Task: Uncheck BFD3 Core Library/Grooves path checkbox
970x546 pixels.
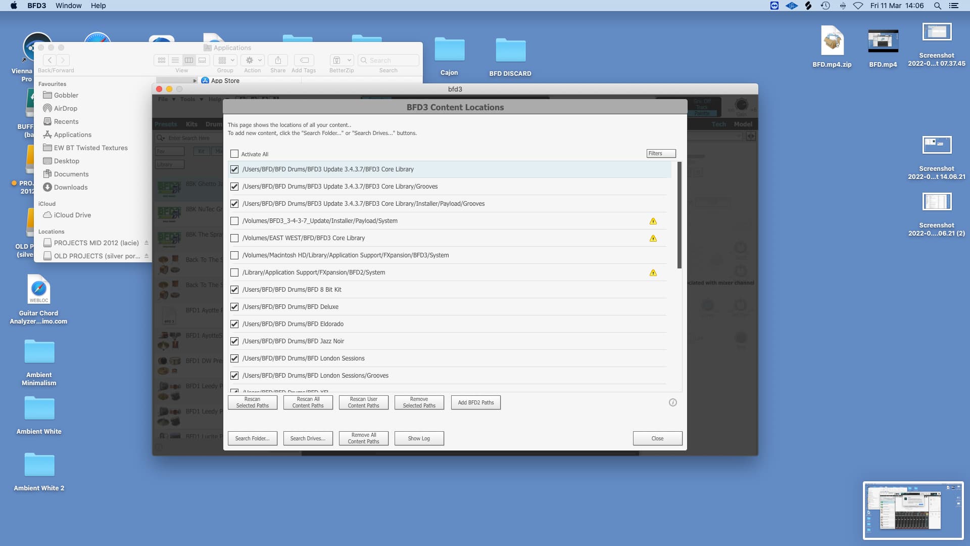Action: point(234,187)
